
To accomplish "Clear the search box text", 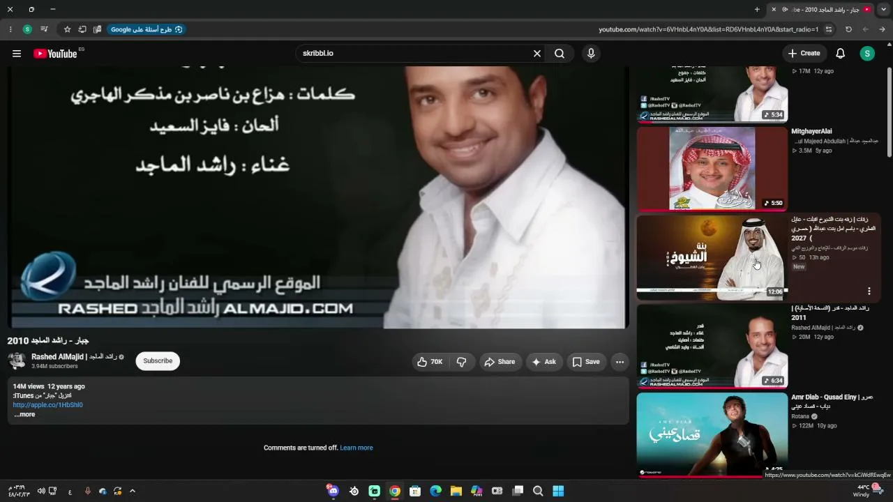I will coord(537,54).
